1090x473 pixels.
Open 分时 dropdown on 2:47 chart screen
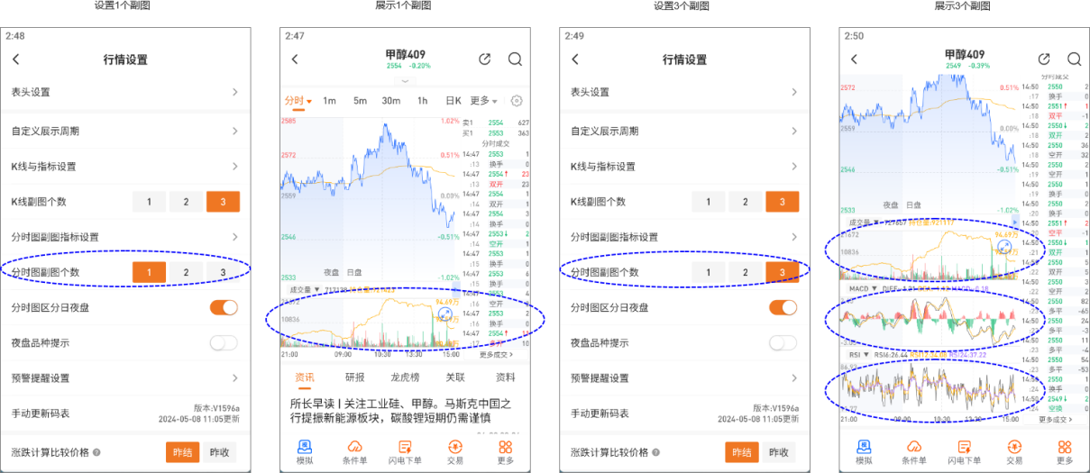point(298,101)
